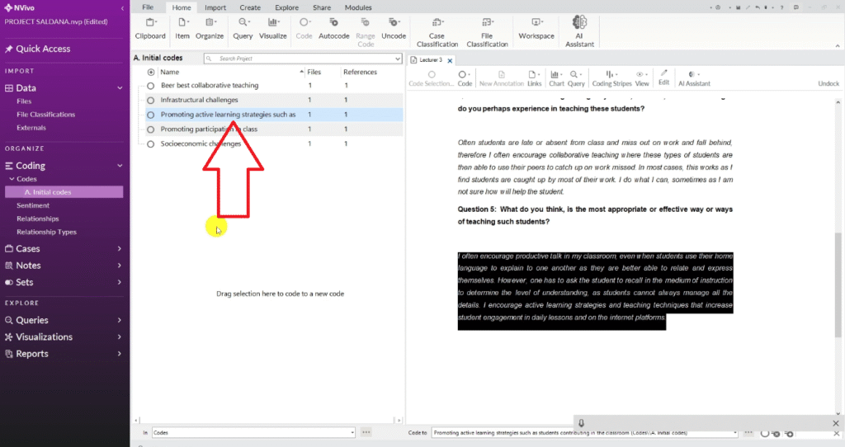Click the Workspace ribbon icon
Image resolution: width=845 pixels, height=447 pixels.
pyautogui.click(x=536, y=23)
